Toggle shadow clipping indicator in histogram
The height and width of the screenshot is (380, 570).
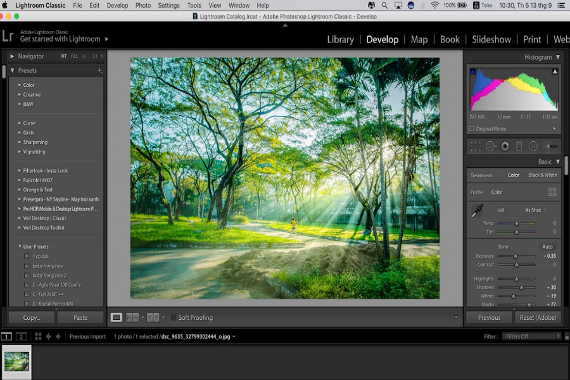tap(472, 72)
